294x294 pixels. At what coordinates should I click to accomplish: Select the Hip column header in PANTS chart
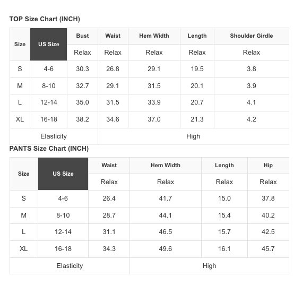[268, 165]
